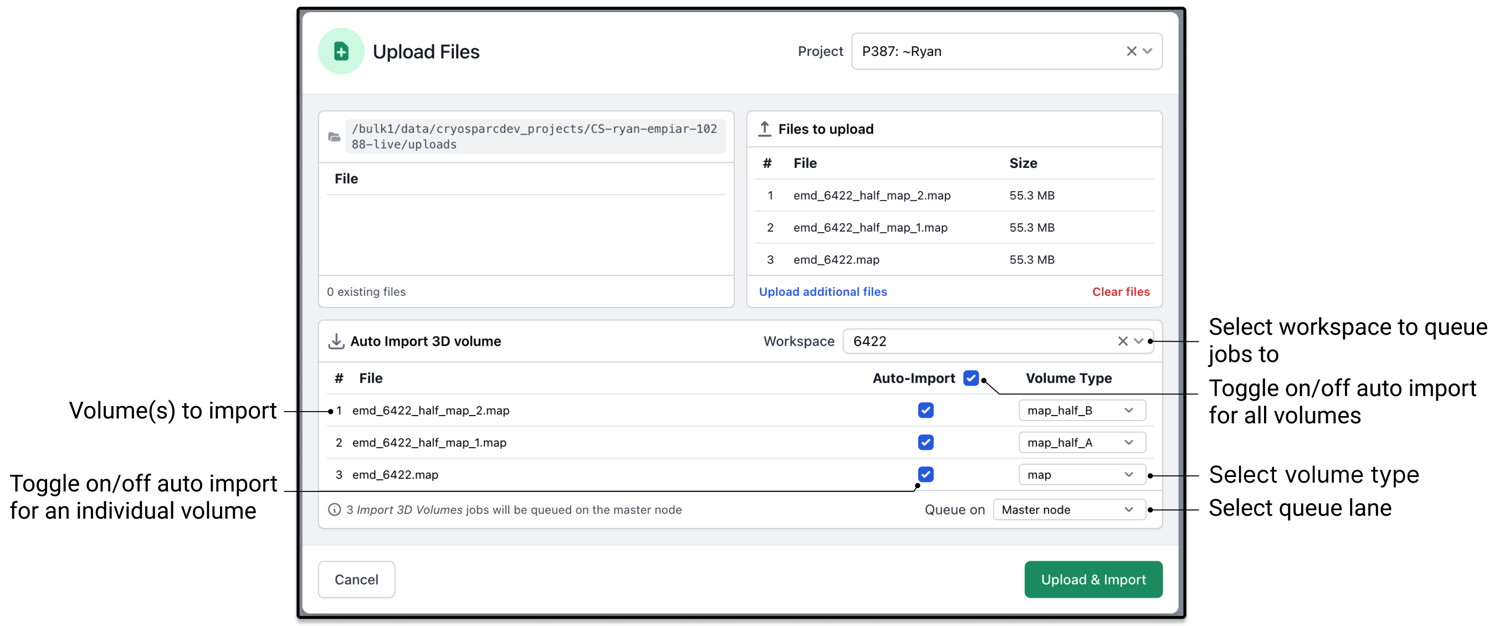Open the Workspace dropdown chevron
This screenshot has width=1494, height=626.
click(x=1138, y=341)
